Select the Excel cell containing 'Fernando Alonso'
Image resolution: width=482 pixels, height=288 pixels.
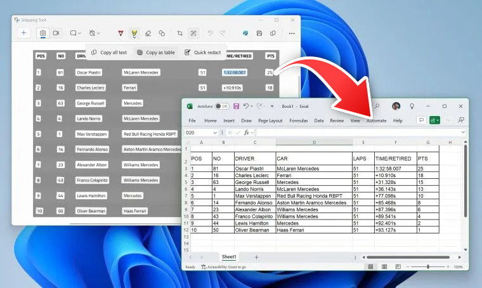coord(255,203)
